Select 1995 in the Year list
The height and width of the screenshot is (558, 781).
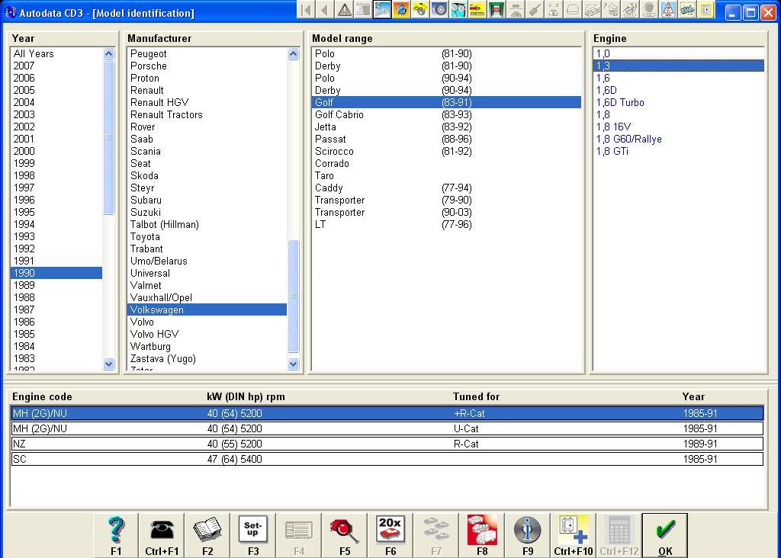click(x=24, y=212)
